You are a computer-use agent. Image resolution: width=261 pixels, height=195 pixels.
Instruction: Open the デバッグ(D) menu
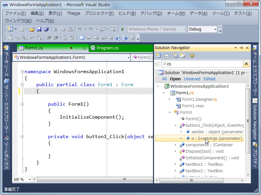(151, 13)
